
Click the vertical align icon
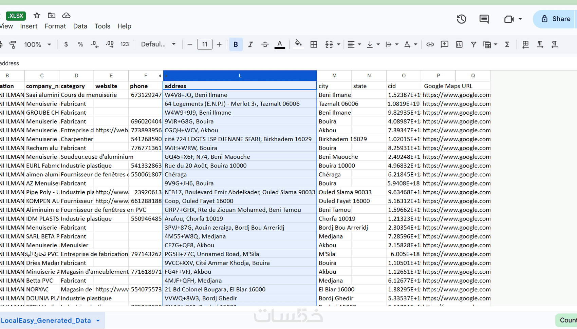point(370,44)
